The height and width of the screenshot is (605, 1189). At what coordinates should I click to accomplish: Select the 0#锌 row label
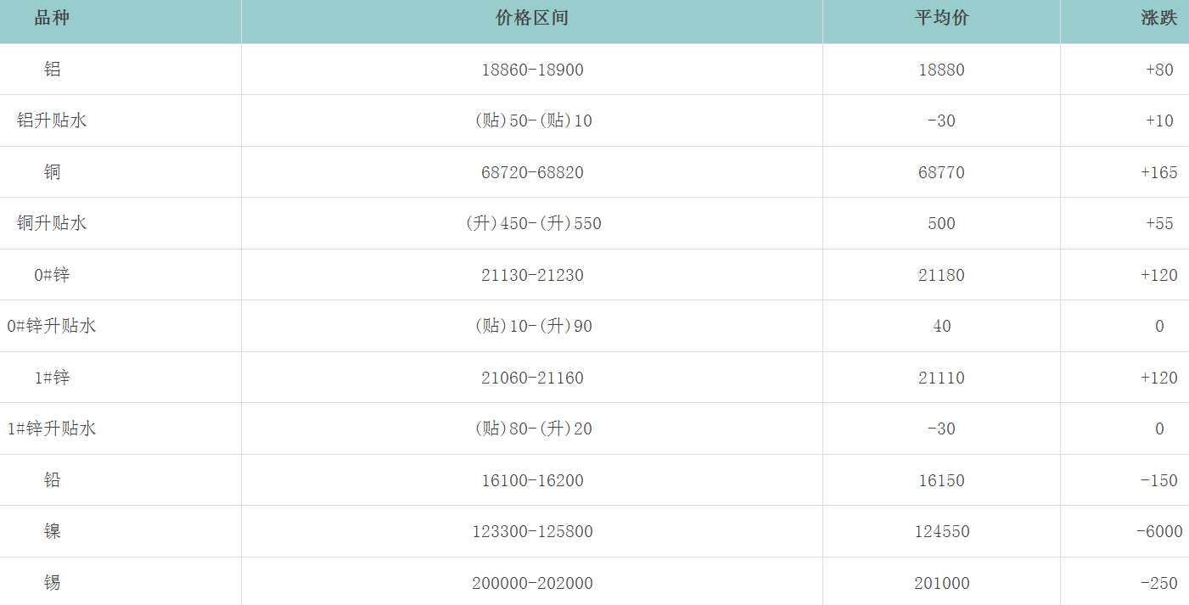[52, 275]
